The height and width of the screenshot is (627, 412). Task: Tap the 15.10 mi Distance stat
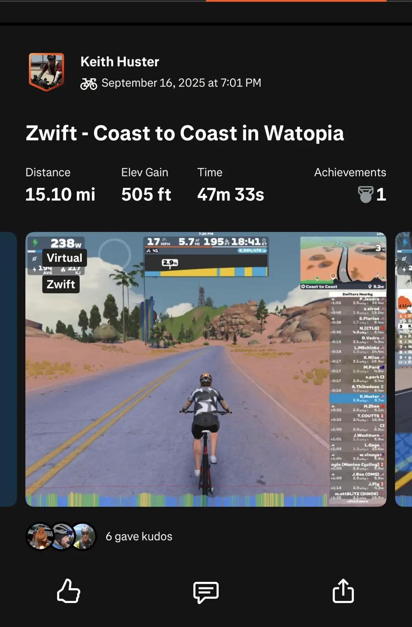pos(61,194)
